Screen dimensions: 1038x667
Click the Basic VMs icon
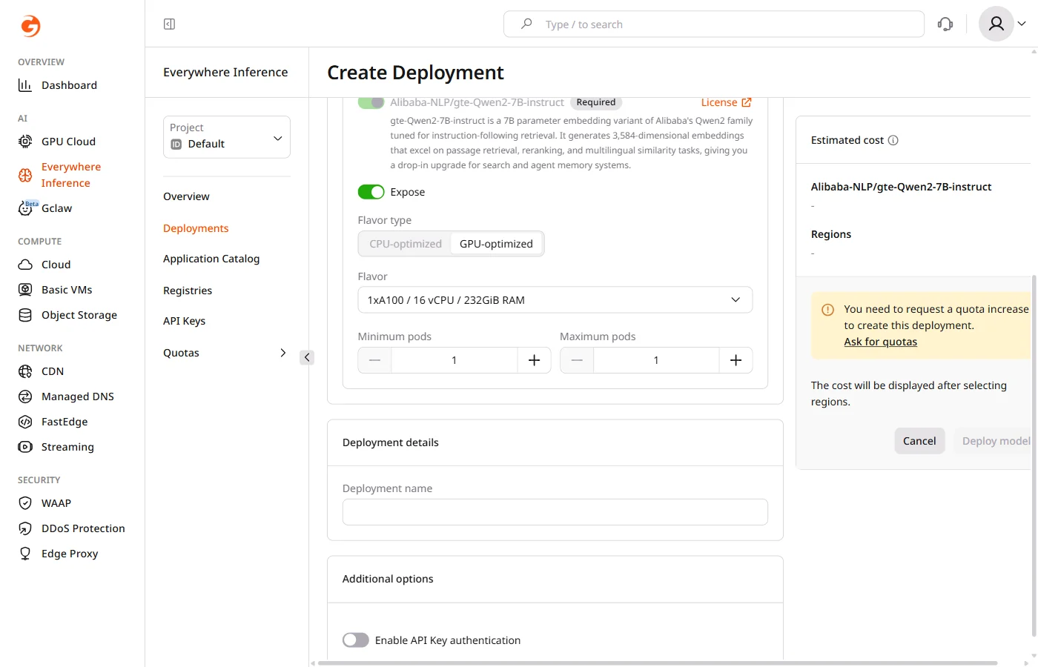pos(25,290)
